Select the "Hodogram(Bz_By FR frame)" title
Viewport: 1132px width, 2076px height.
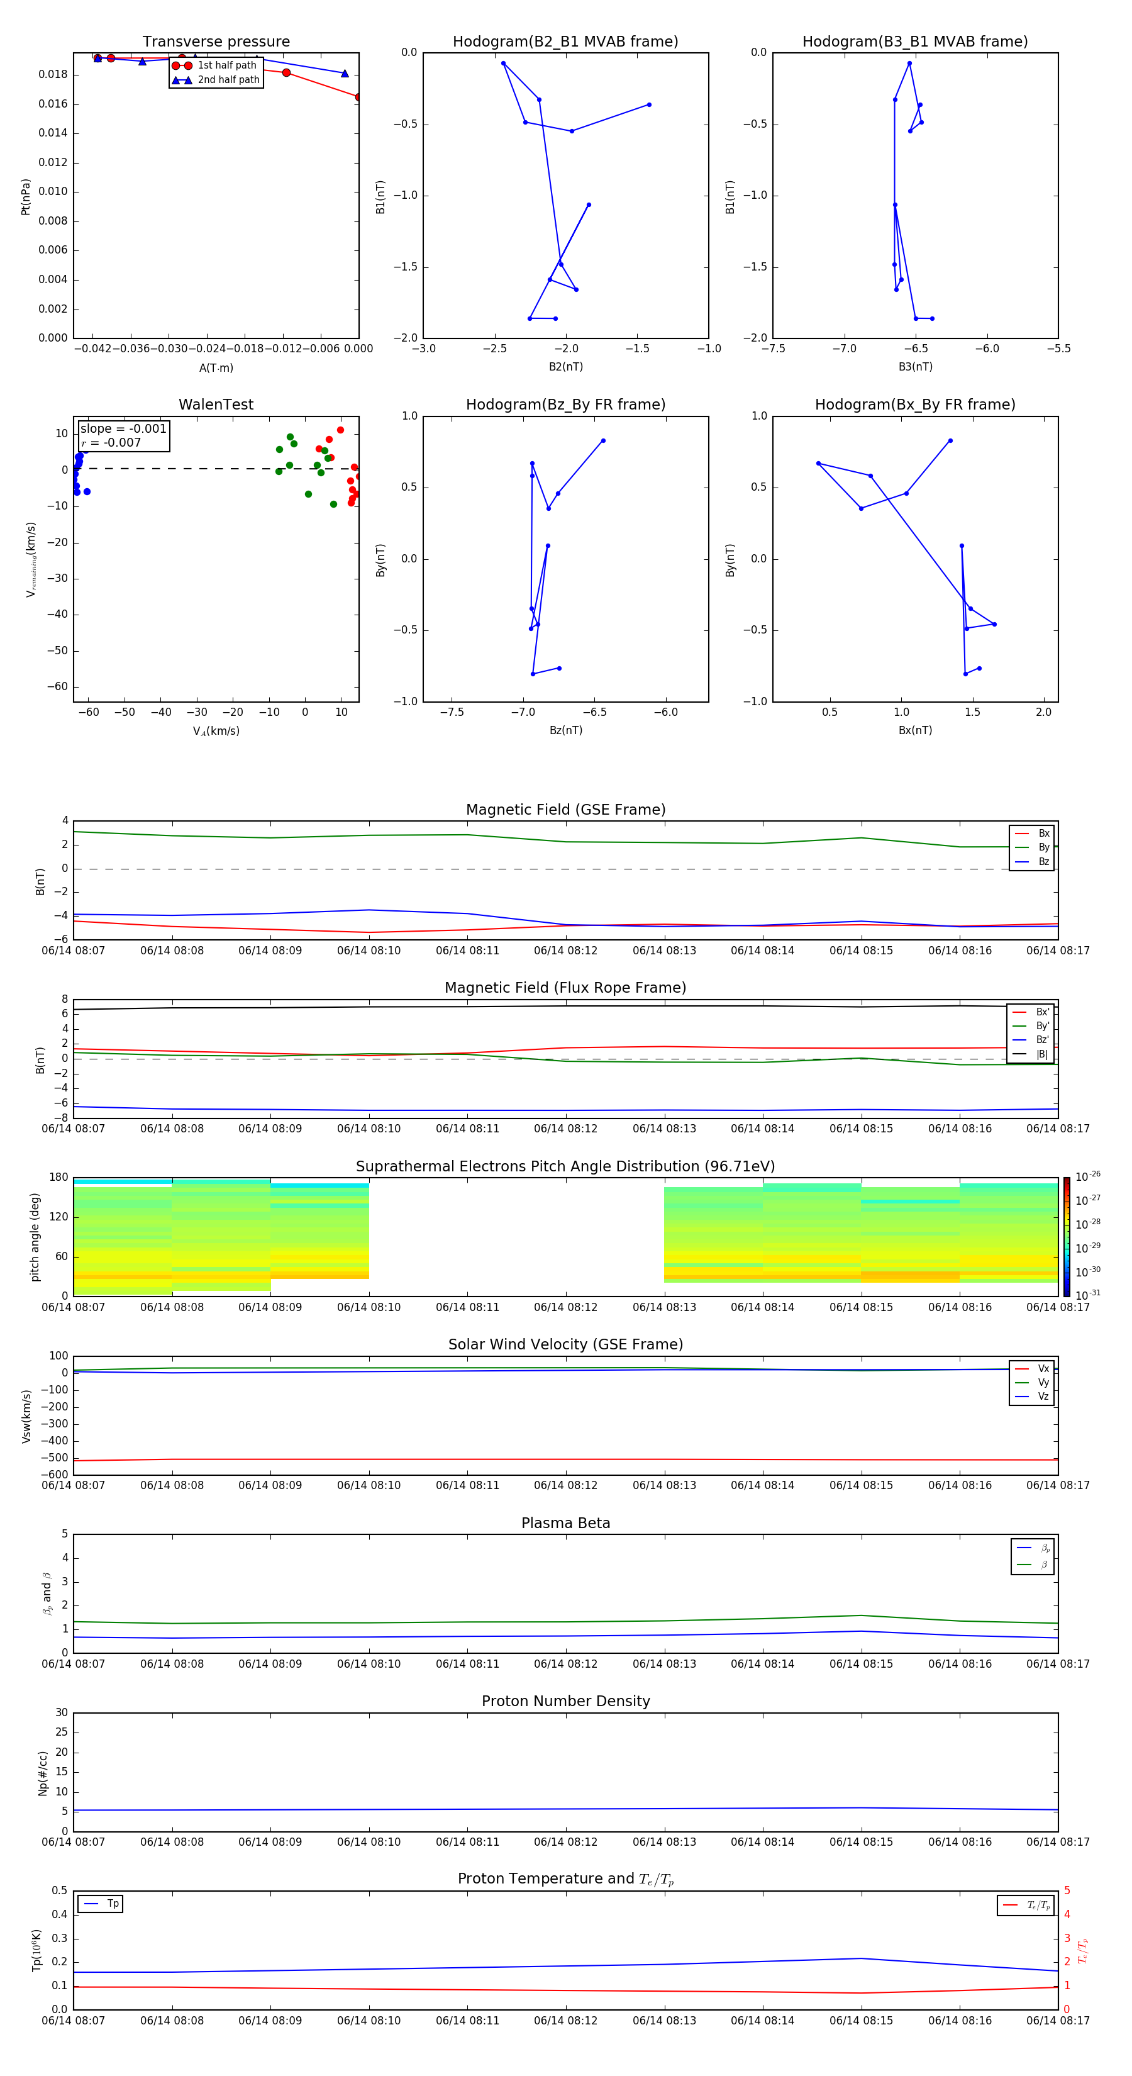pyautogui.click(x=565, y=405)
